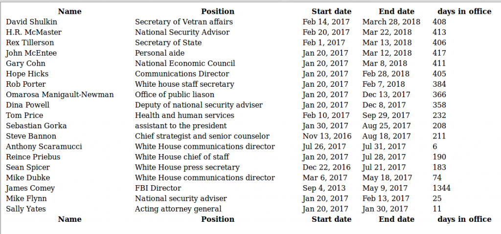Click Anthony Scaramucci's Jul 26, 2017 start date
The width and height of the screenshot is (501, 234).
click(x=324, y=146)
